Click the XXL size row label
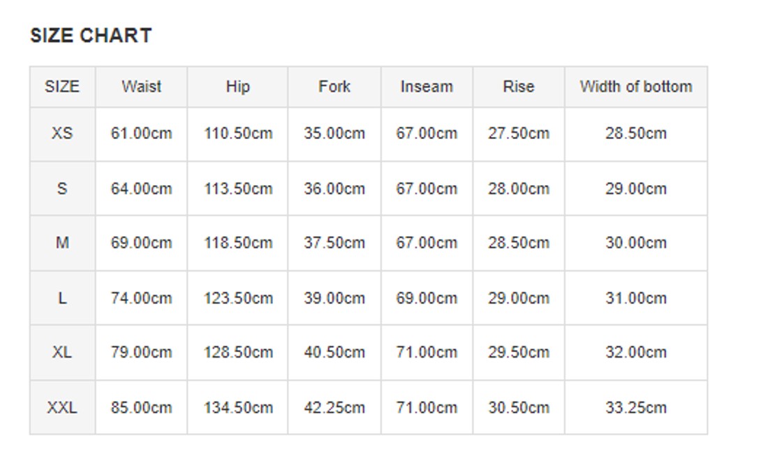The height and width of the screenshot is (454, 768). pos(62,407)
